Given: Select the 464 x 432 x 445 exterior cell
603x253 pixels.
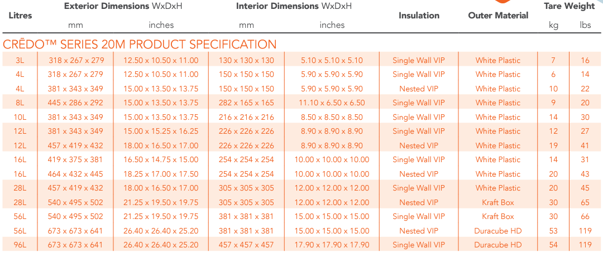Looking at the screenshot, I should 75,174.
